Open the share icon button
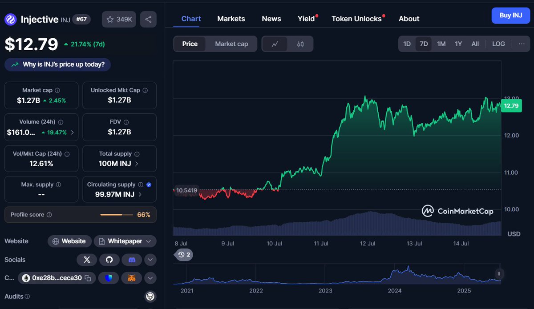 click(x=148, y=20)
